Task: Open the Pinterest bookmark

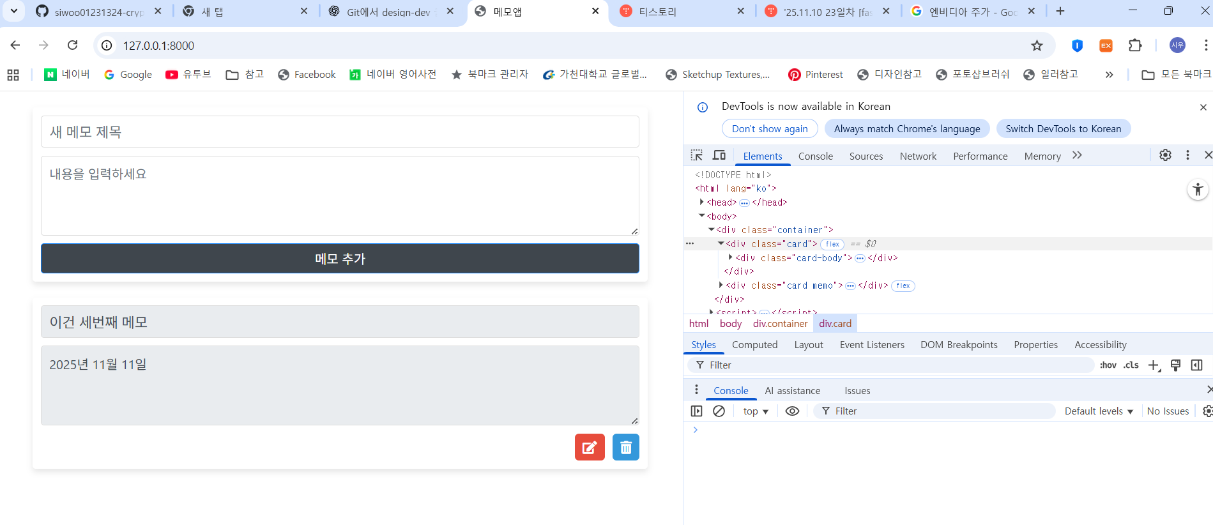Action: (x=816, y=75)
